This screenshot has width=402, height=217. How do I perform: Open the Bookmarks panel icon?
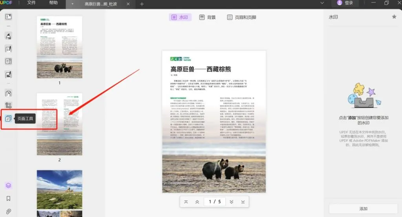point(8,199)
